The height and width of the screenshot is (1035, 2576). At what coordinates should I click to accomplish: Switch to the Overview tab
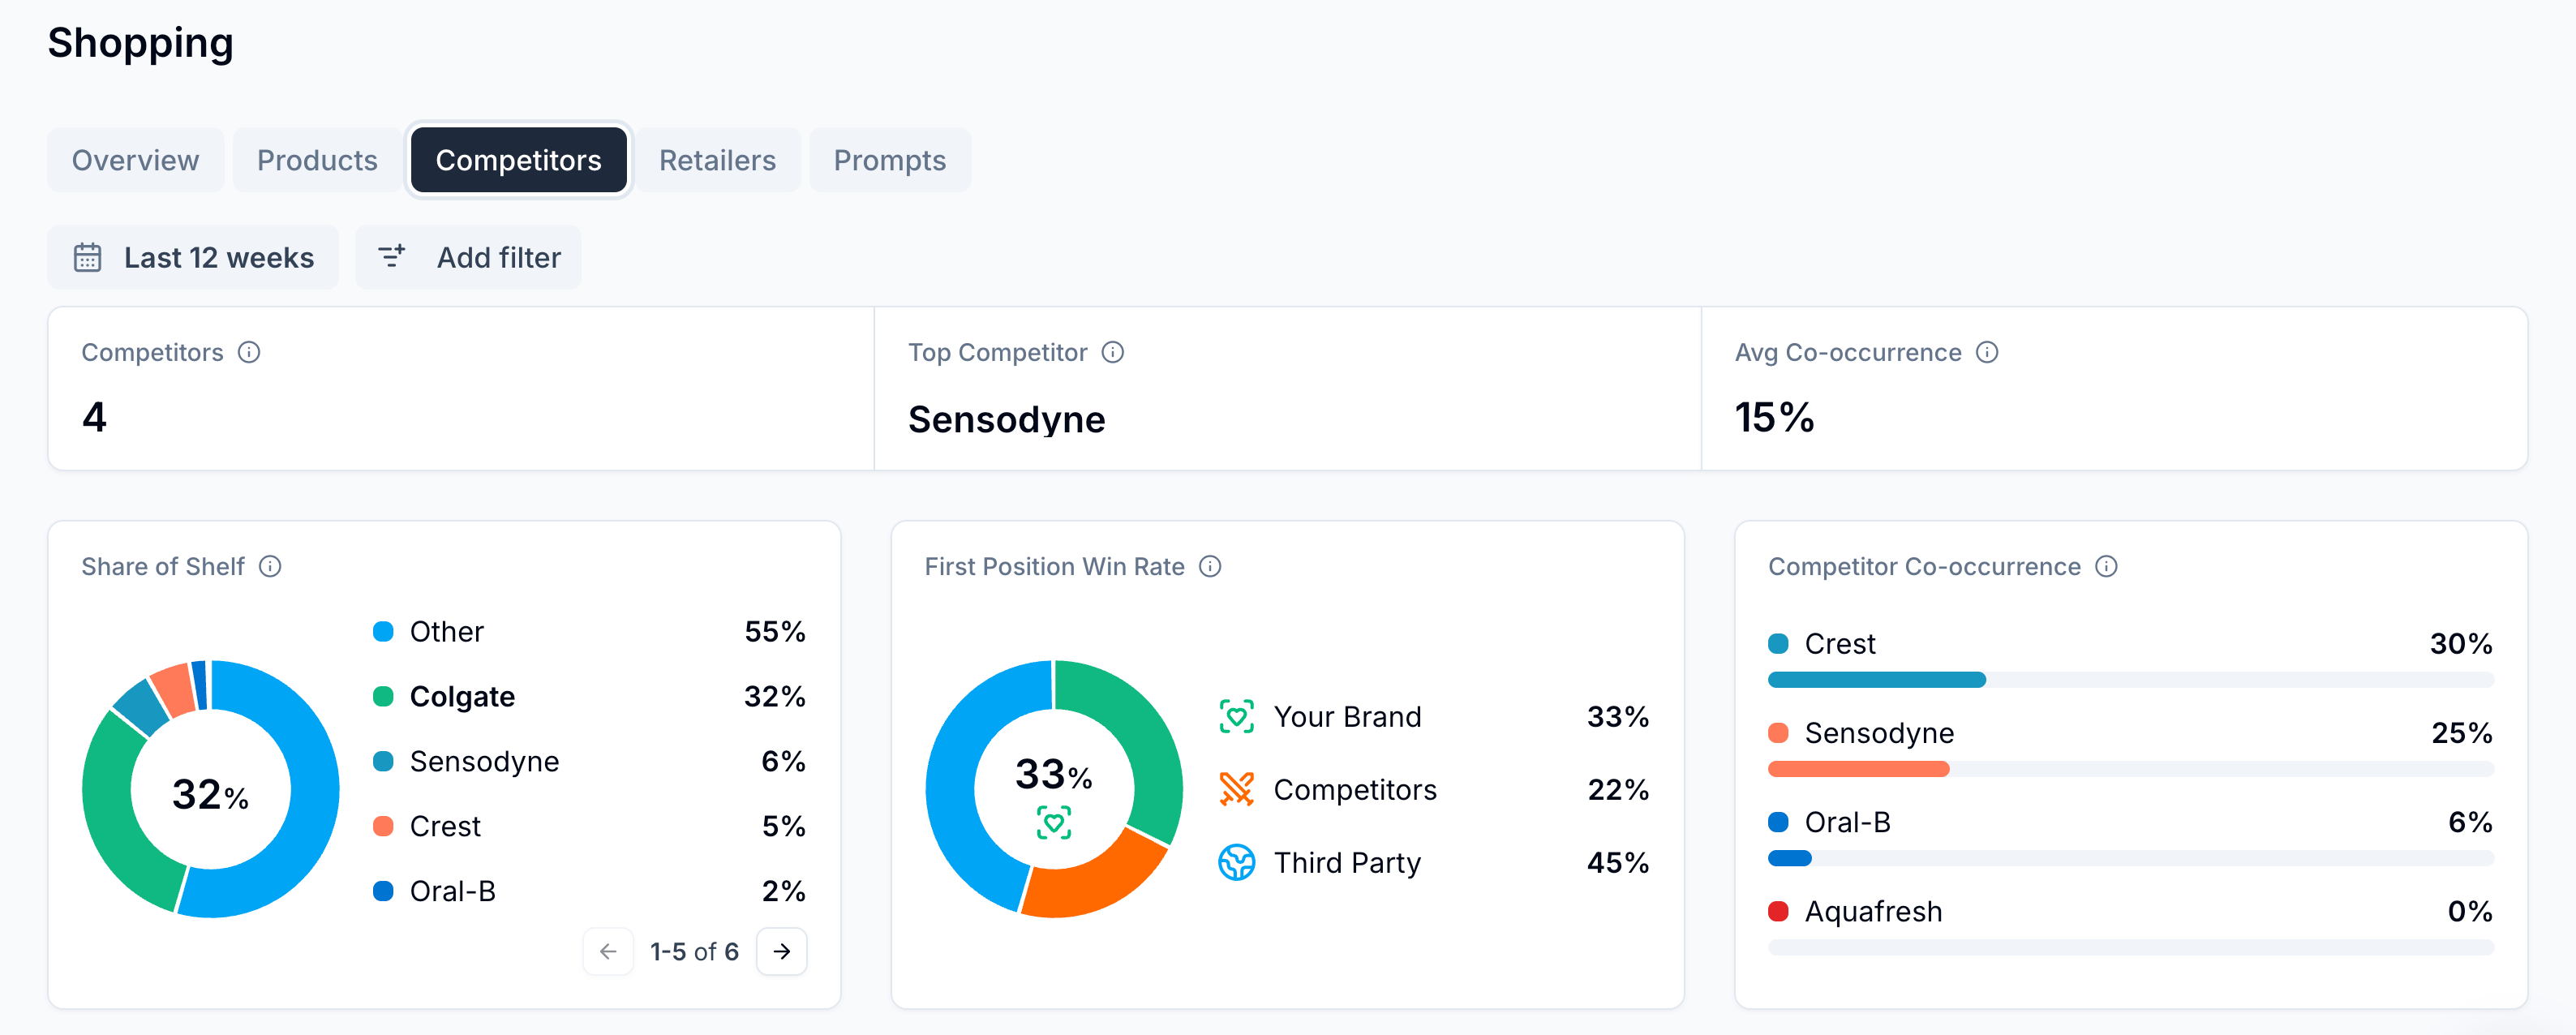pos(135,160)
